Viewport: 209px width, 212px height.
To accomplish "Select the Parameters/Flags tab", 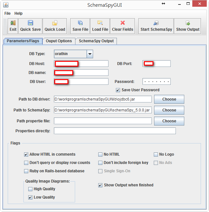I will tap(23, 41).
